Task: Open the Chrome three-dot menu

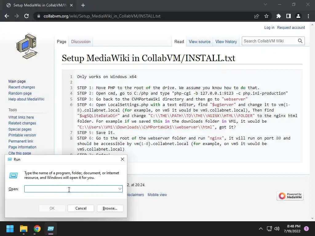Action: click(308, 16)
